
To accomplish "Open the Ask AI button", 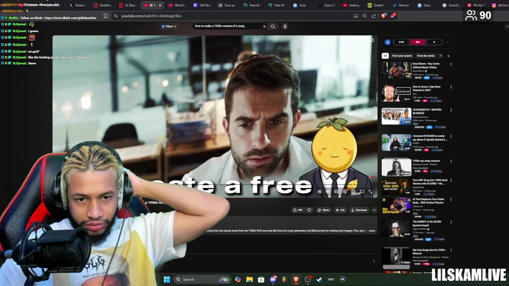I will (340, 210).
